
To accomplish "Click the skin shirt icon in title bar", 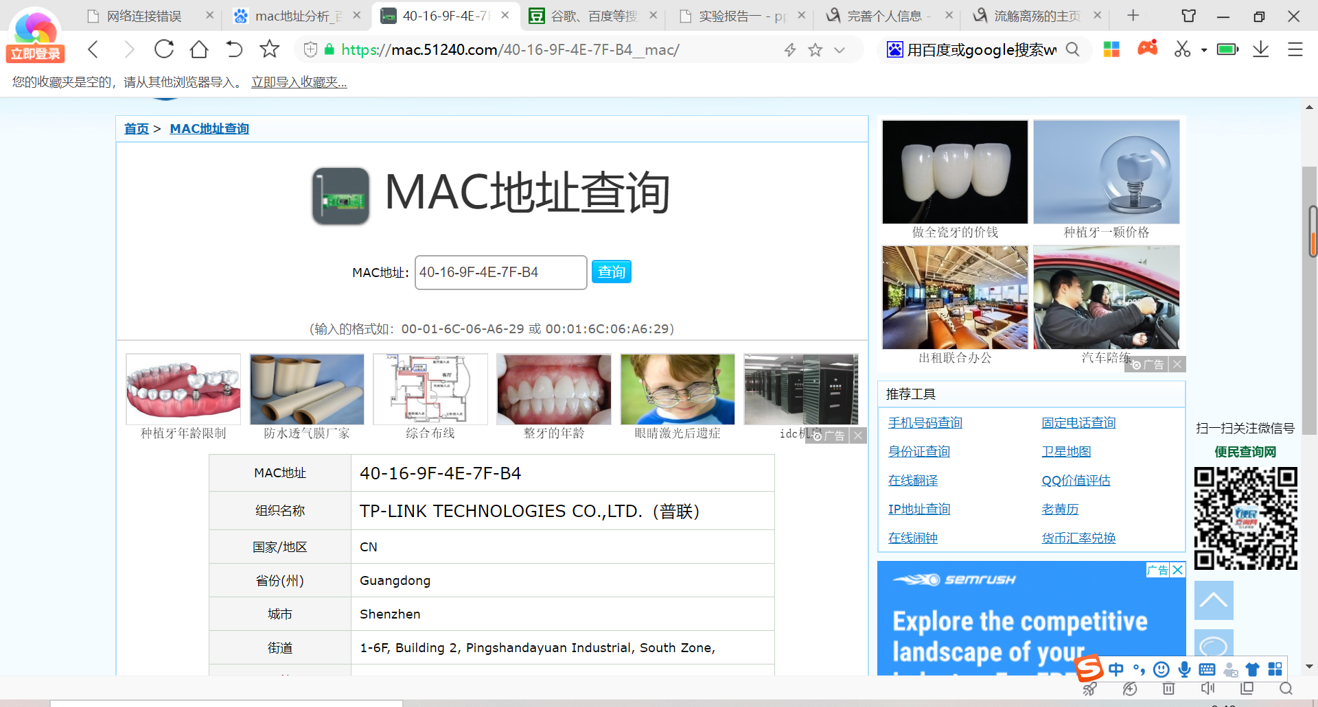I will 1189,16.
